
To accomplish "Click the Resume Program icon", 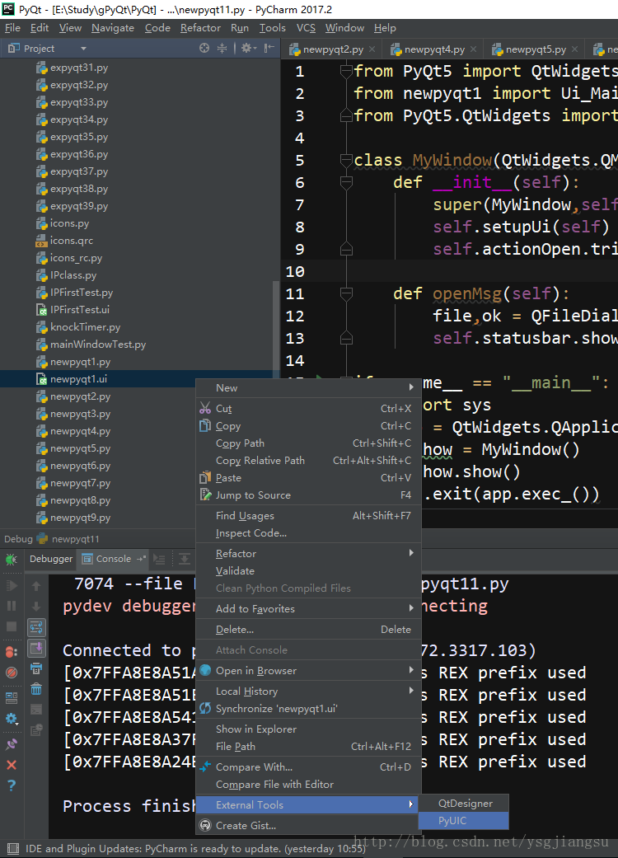I will (11, 585).
